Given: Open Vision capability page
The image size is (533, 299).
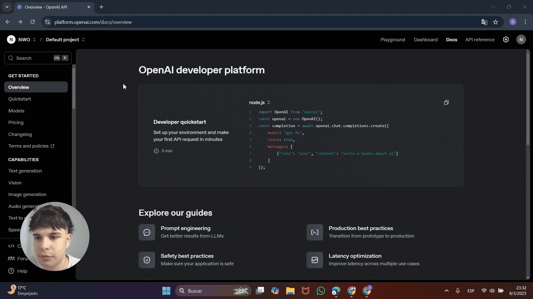Looking at the screenshot, I should point(15,183).
